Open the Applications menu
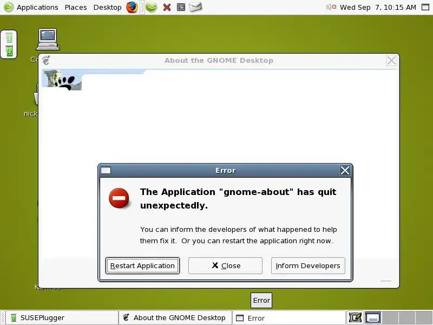The height and width of the screenshot is (325, 433). pos(37,8)
